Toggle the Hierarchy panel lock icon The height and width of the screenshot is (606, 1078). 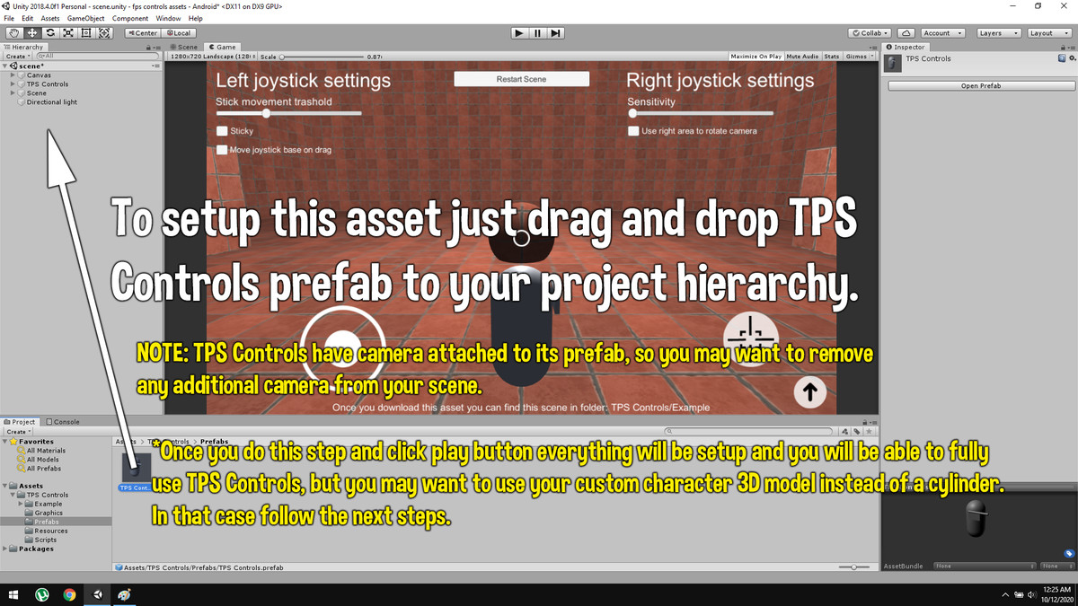click(x=147, y=47)
